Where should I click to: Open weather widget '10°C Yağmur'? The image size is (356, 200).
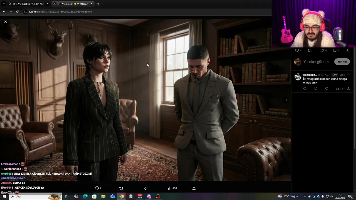(289, 196)
